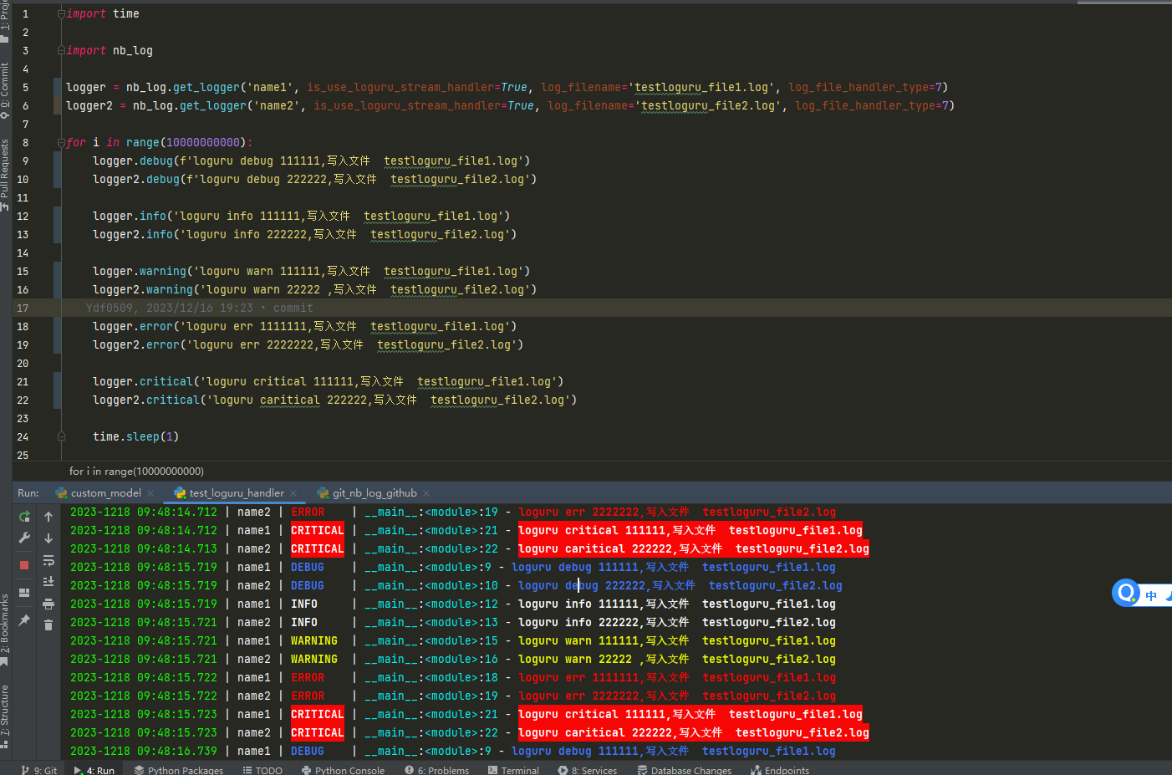Click the Sogou input method logo
Viewport: 1172px width, 775px height.
(1126, 593)
